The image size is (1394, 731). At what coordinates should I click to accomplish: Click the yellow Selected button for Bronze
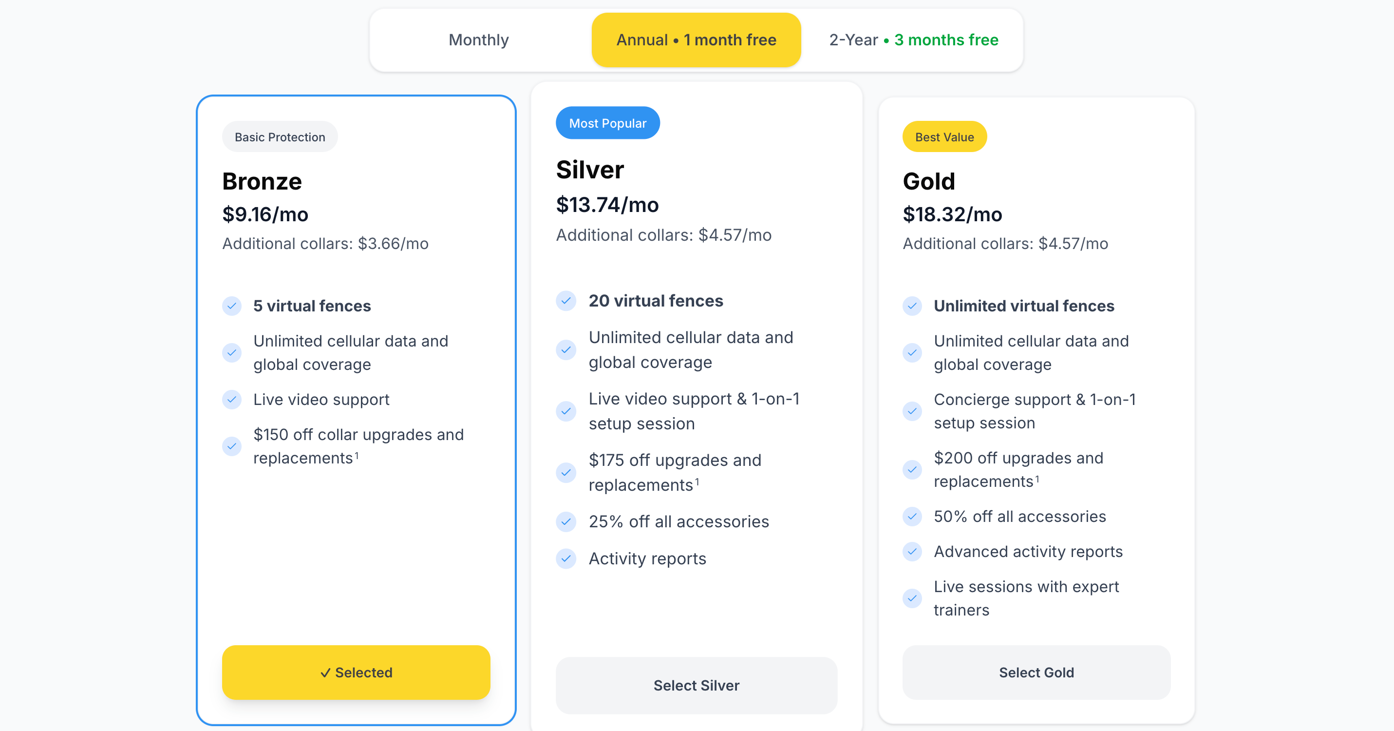pyautogui.click(x=356, y=672)
